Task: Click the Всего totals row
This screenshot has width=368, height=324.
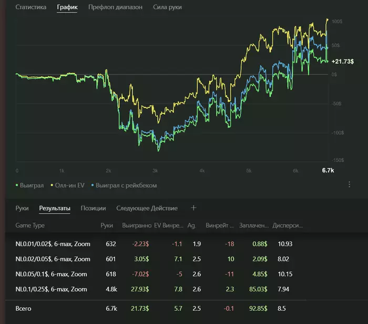Action: point(24,309)
